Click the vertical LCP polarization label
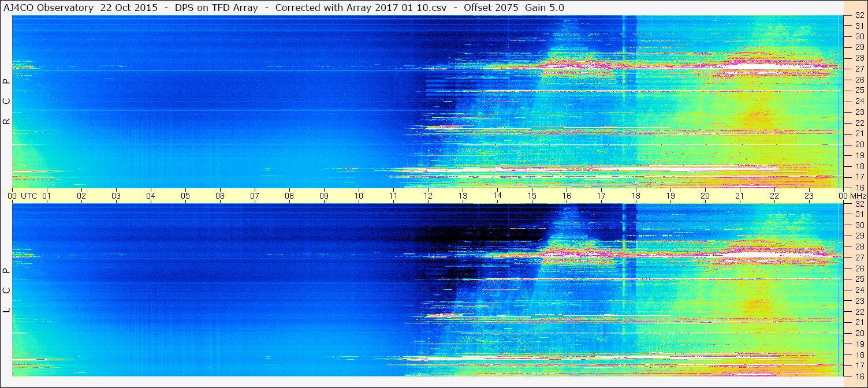Image resolution: width=868 pixels, height=388 pixels. 6,290
